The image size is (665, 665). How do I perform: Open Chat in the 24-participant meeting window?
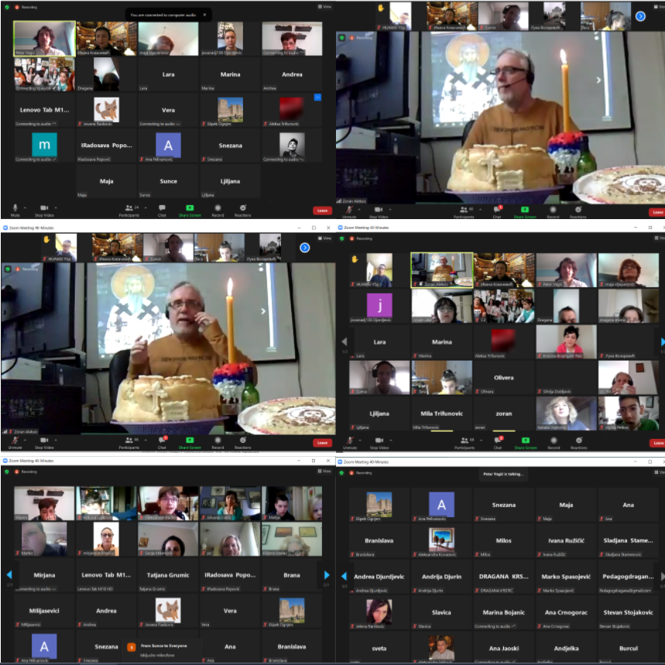(x=162, y=208)
